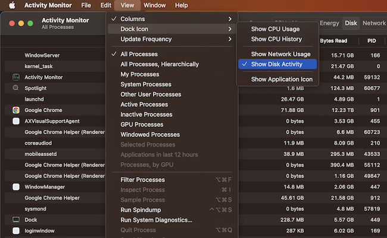Select Show CPU Usage dock icon option
Viewport: 387px width, 238px height.
(277, 29)
